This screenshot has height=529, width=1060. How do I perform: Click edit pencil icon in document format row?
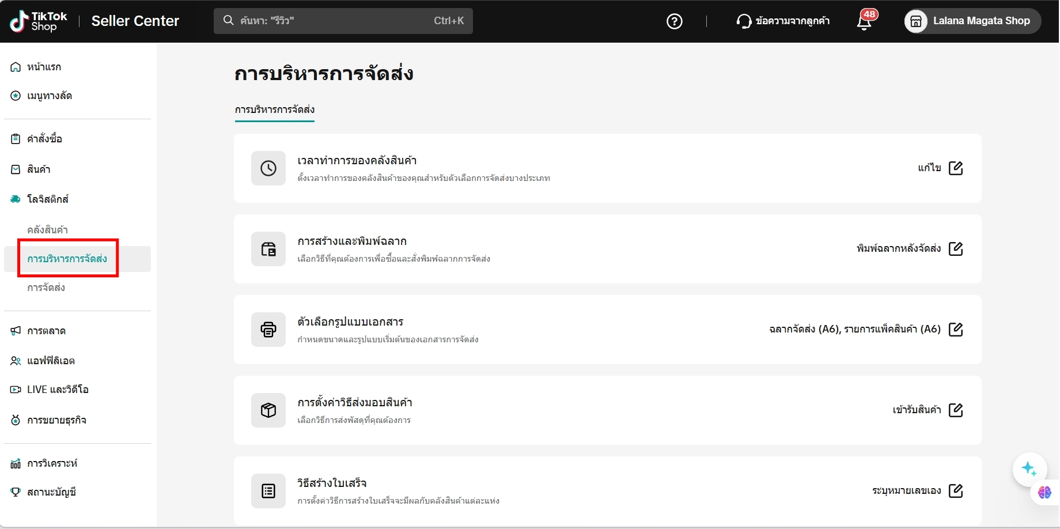tap(956, 329)
